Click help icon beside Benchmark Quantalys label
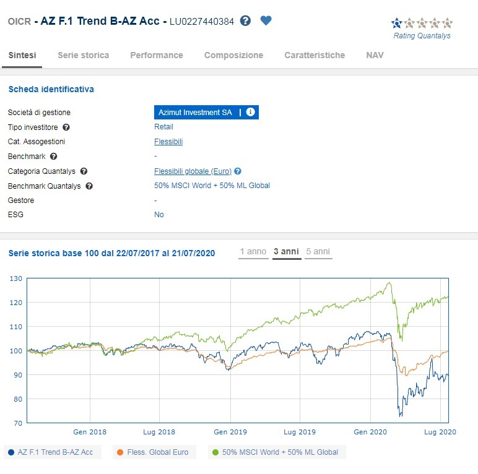The image size is (478, 474). pyautogui.click(x=89, y=186)
